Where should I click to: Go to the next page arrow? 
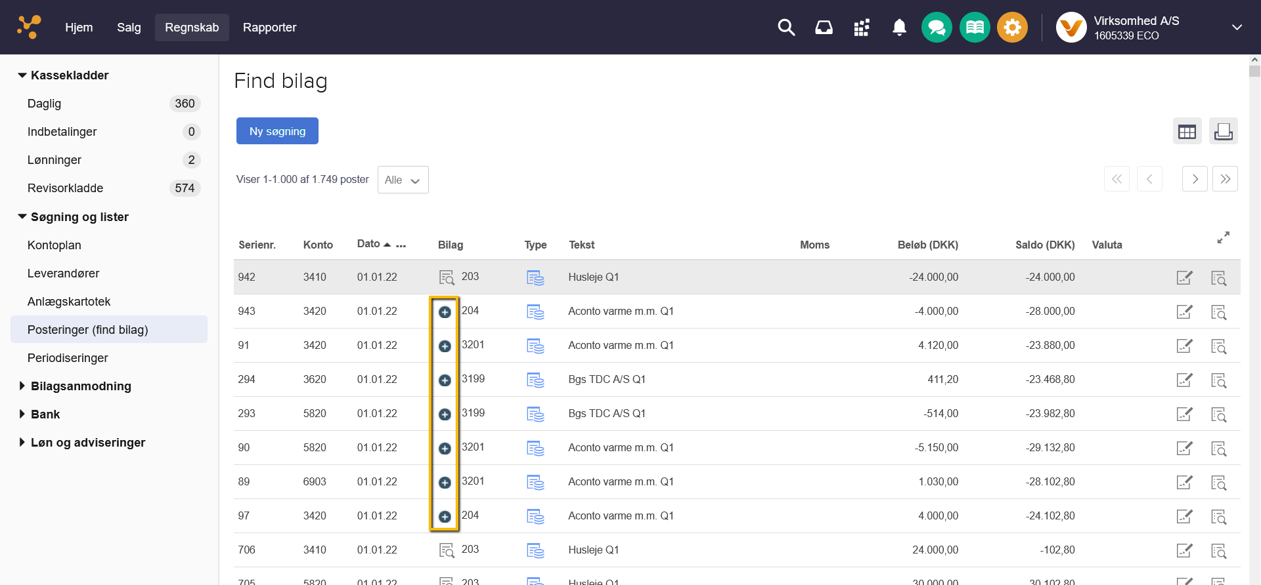pos(1195,179)
